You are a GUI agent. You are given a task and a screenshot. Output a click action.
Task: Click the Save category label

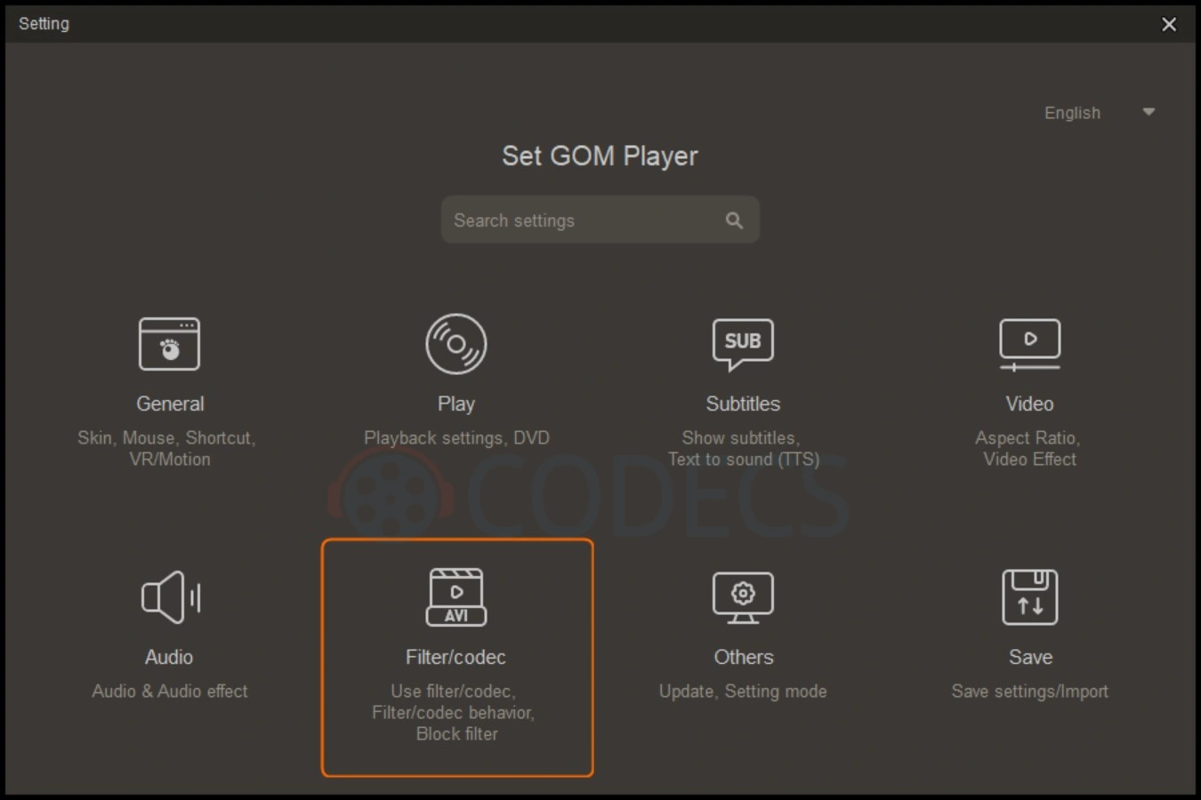[x=1030, y=657]
